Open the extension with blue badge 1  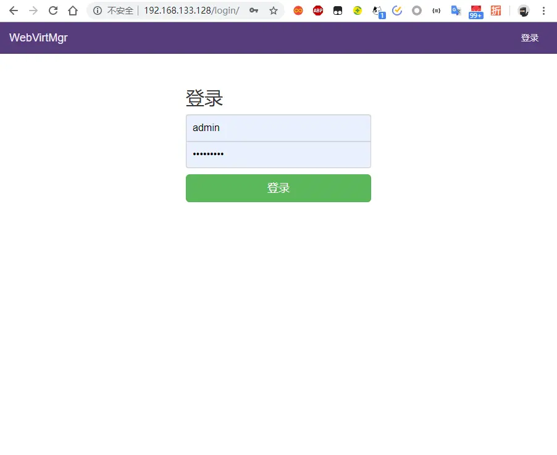click(379, 11)
